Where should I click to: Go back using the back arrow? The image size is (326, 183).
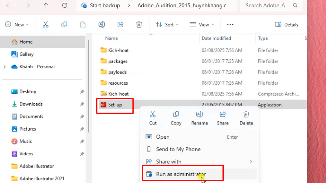click(x=9, y=5)
